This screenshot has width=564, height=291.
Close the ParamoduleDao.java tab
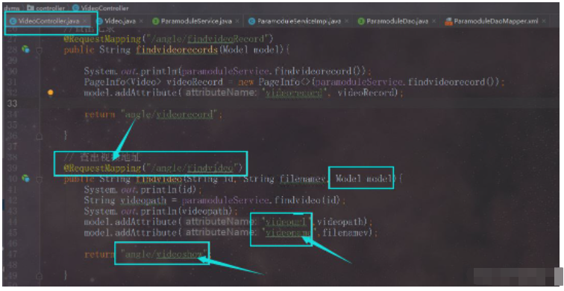[434, 21]
